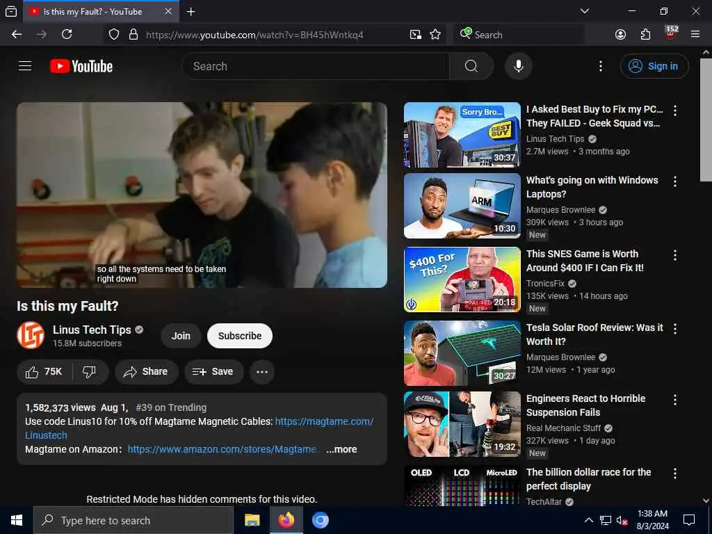This screenshot has width=712, height=534.
Task: Click the Firefox taskbar icon
Action: click(286, 520)
